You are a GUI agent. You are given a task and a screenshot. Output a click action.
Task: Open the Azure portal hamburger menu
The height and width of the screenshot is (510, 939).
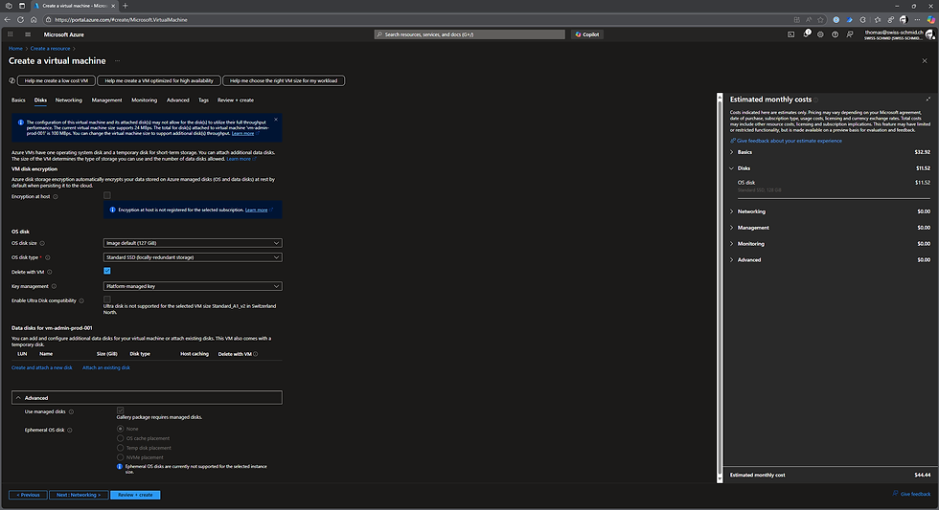(28, 34)
